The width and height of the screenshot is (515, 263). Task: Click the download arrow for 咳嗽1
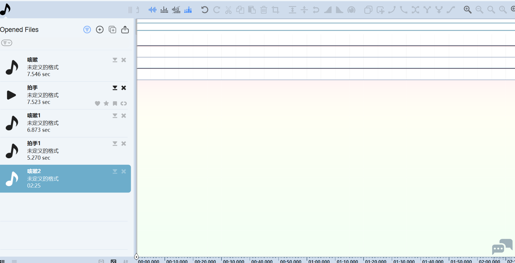tap(115, 116)
